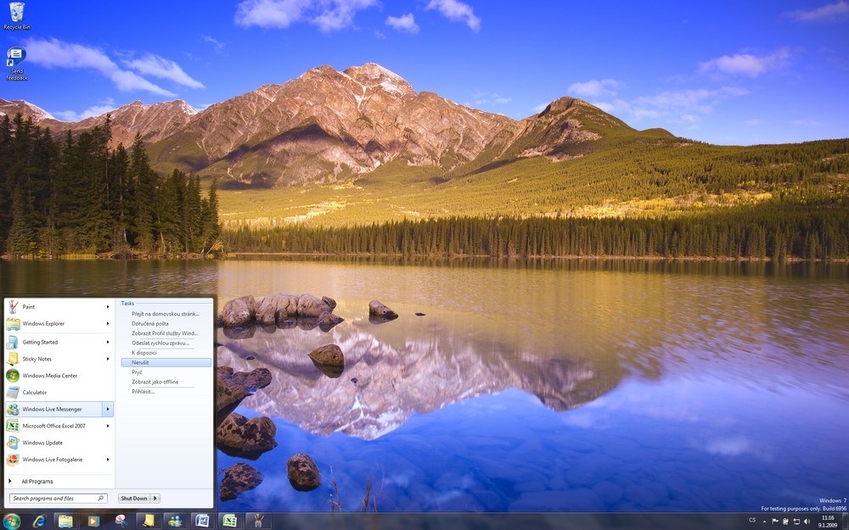This screenshot has height=530, width=849.
Task: Select the Recycle Bin desktop icon
Action: [x=17, y=15]
